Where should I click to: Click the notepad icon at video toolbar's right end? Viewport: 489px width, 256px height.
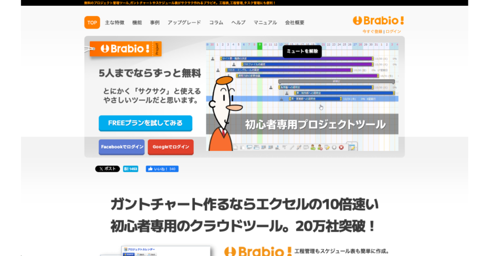point(351,147)
